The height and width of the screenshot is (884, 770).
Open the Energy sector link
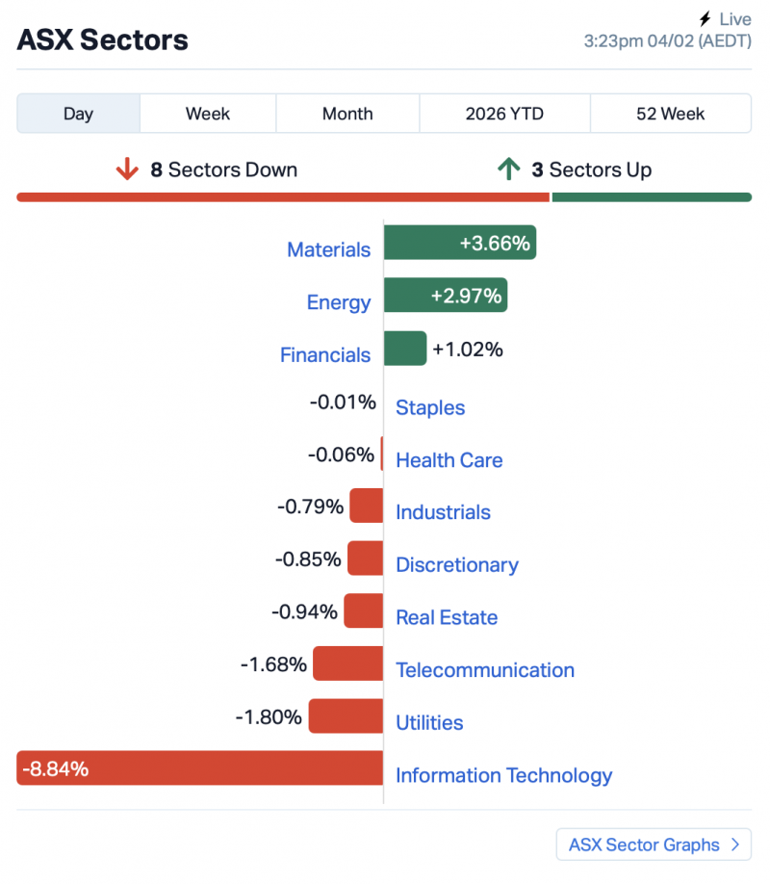pos(338,302)
